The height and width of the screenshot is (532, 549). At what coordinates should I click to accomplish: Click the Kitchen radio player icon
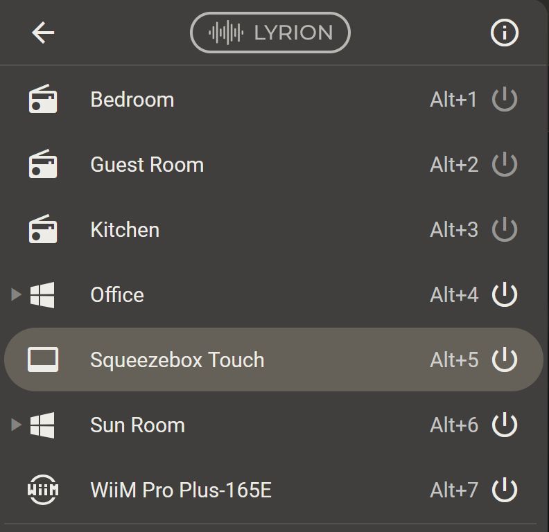(x=43, y=230)
